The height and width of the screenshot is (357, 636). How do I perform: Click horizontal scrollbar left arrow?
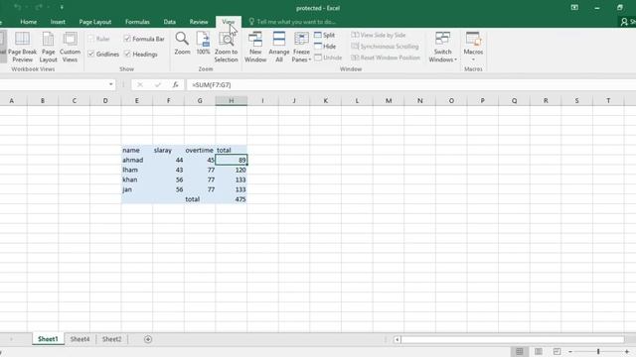(397, 339)
